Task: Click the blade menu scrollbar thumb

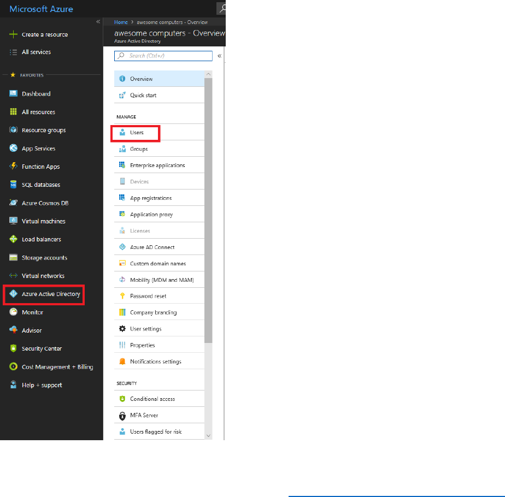Action: coord(208,210)
